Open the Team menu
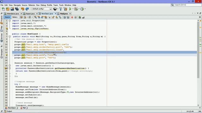The image size is (202, 113). click(x=56, y=5)
